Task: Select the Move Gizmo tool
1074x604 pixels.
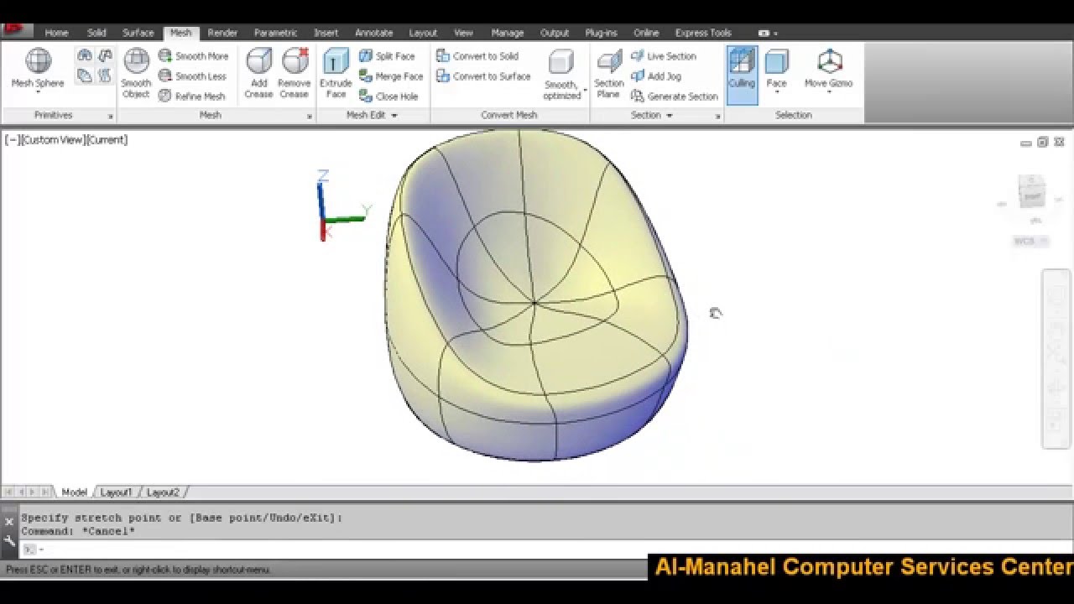Action: (829, 69)
